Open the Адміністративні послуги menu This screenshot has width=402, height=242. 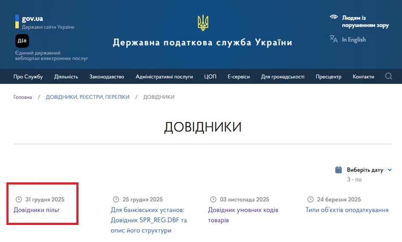[164, 77]
